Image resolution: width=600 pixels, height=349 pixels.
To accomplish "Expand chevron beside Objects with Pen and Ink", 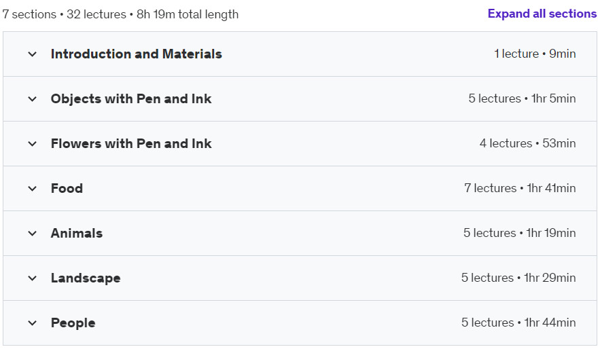I will coord(33,99).
